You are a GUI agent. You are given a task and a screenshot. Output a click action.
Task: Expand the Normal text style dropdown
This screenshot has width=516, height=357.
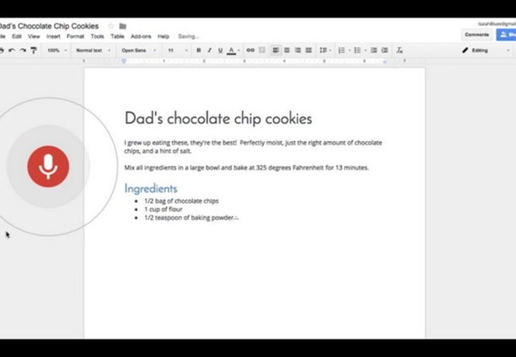coord(92,50)
